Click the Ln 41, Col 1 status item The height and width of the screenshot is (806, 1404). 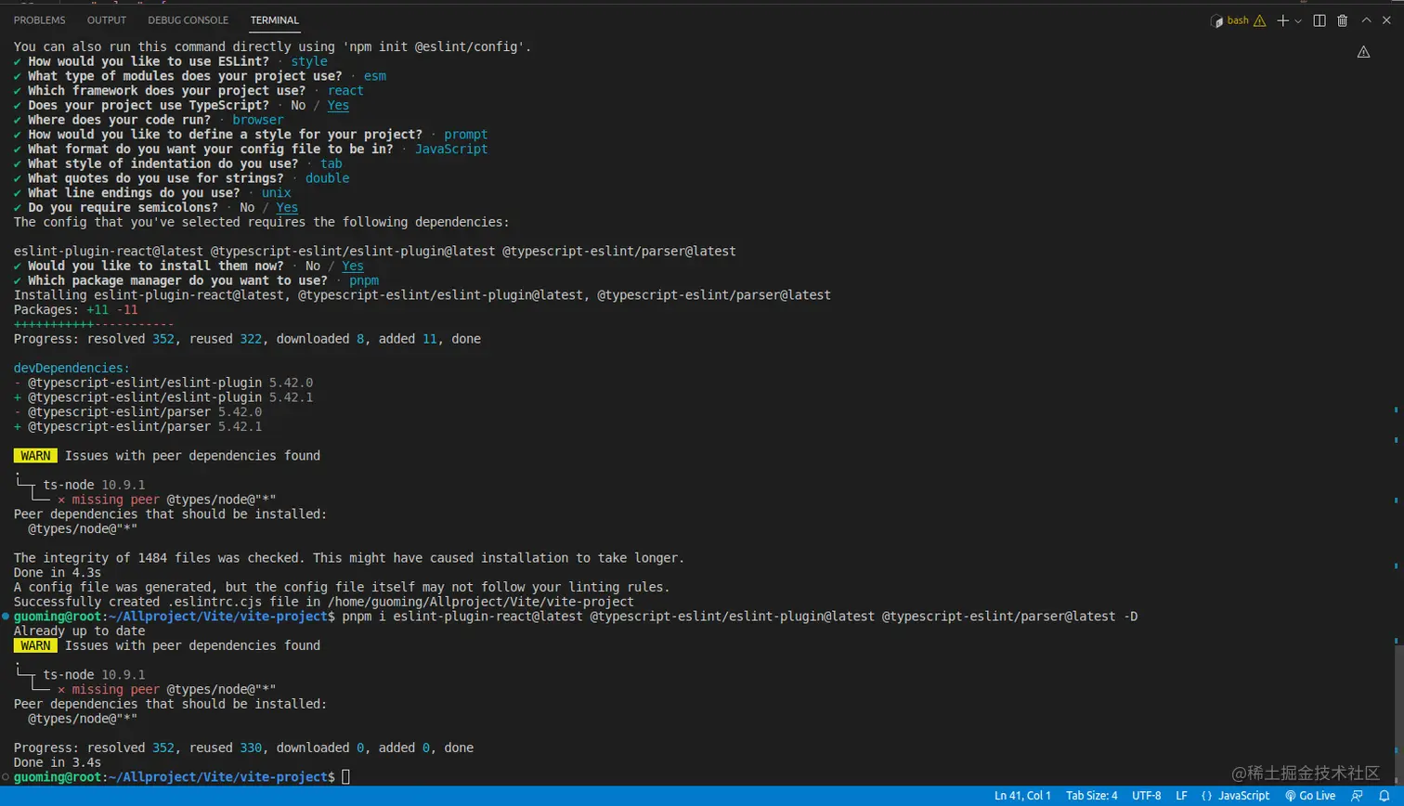point(1022,796)
